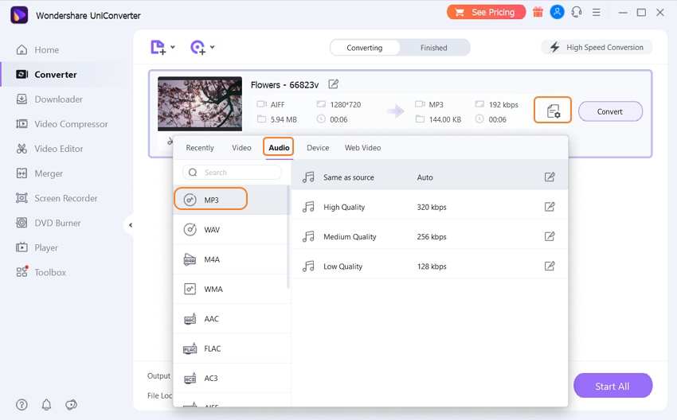Click the Convert button
Screen dimensions: 677x420
[610, 111]
